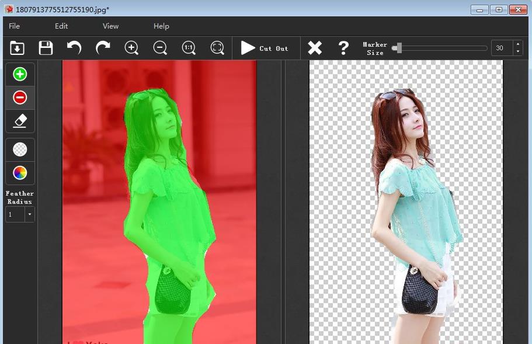Set zoom to actual size 1:1
This screenshot has width=532, height=344.
[189, 48]
